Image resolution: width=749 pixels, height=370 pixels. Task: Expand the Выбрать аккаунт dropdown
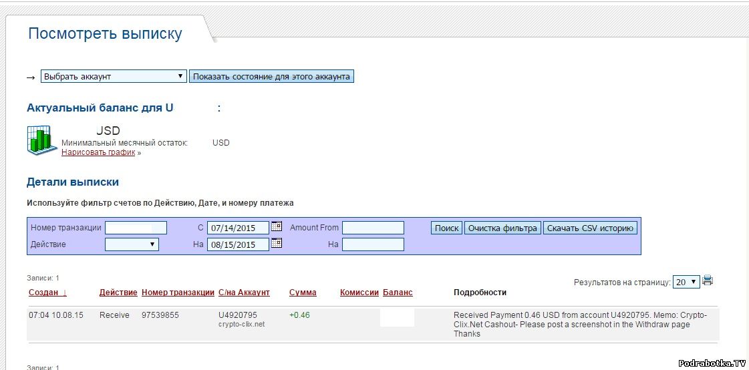114,76
